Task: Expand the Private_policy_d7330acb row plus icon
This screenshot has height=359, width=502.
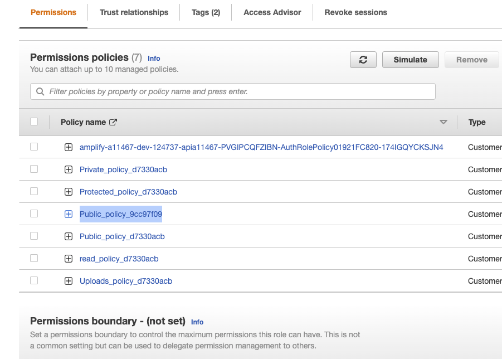Action: coord(69,169)
